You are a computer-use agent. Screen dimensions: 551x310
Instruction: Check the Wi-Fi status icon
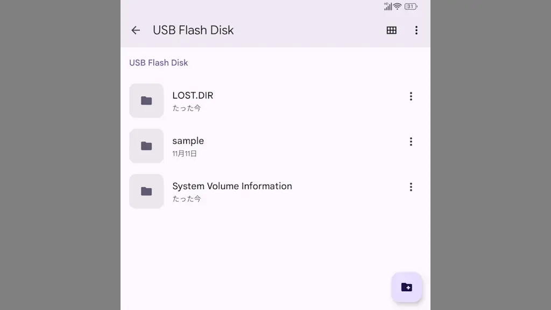pyautogui.click(x=397, y=6)
